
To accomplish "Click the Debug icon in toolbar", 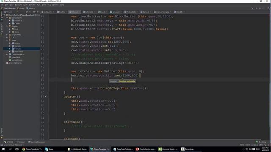I will [260, 8].
